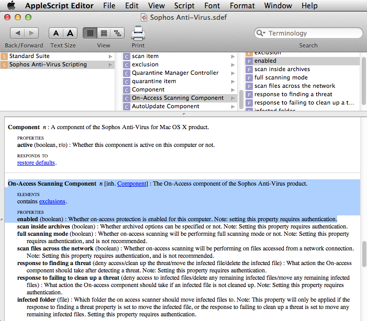
Task: Select the scan item class
Action: click(x=180, y=56)
